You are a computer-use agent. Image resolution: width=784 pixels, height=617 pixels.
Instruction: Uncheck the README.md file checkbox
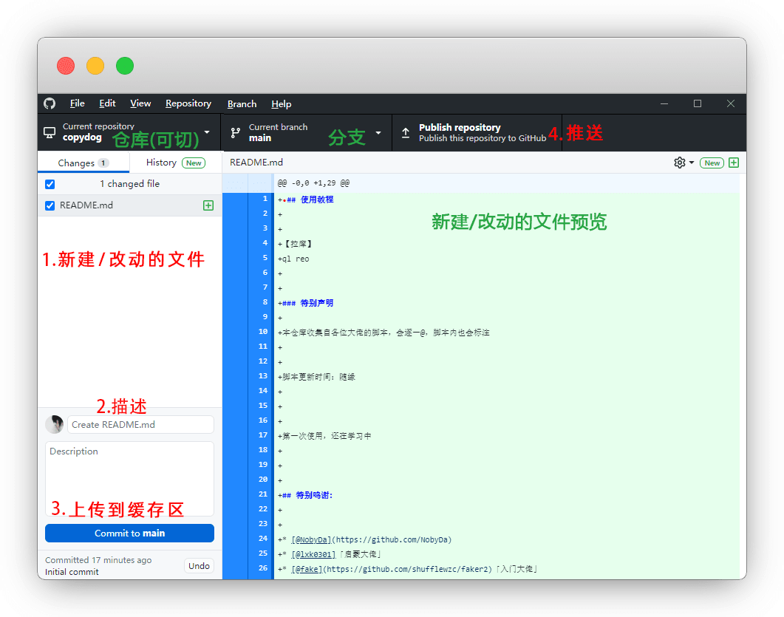click(49, 205)
